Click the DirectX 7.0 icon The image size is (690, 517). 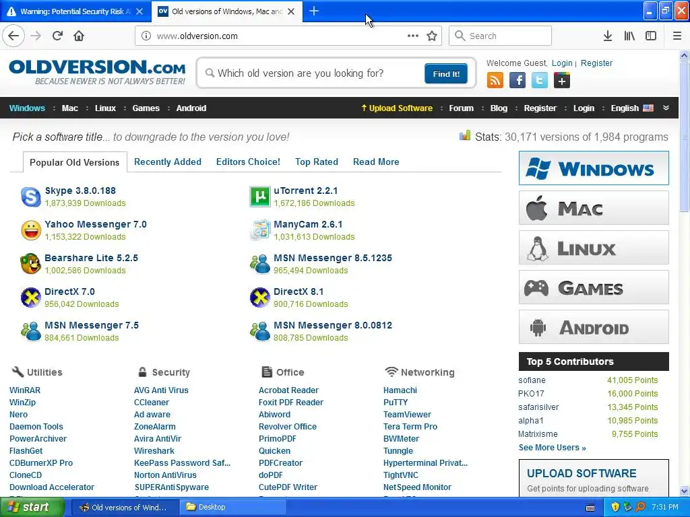[x=31, y=298]
